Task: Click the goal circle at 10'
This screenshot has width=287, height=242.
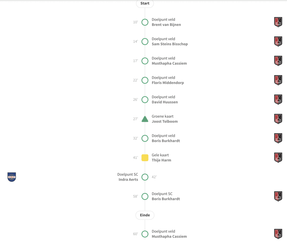Action: coord(145,22)
